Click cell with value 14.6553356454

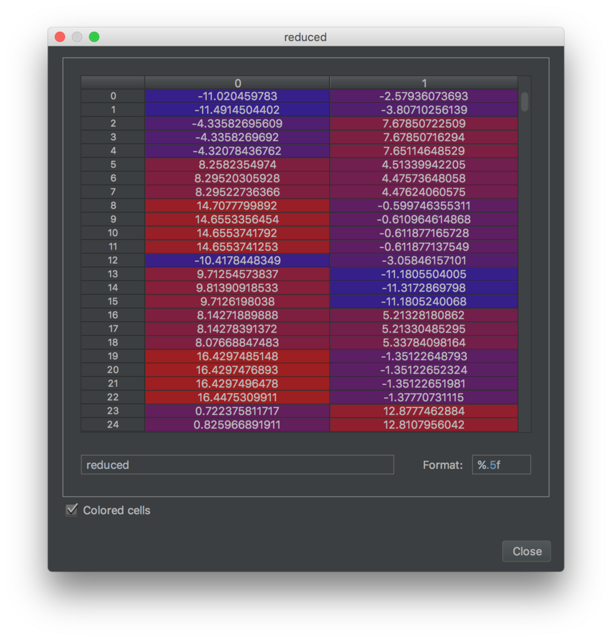pos(237,219)
